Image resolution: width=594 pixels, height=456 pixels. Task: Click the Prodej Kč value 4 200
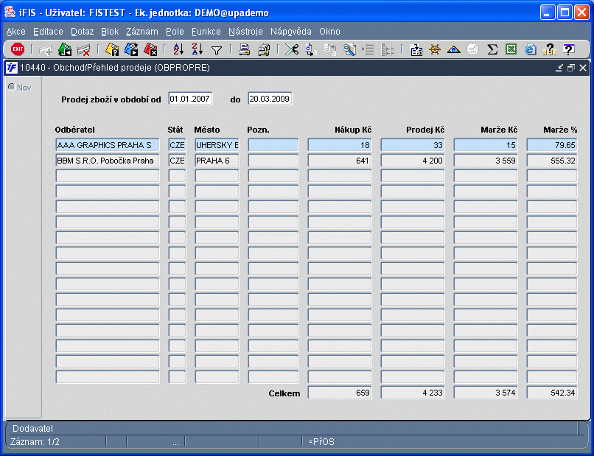click(x=413, y=161)
